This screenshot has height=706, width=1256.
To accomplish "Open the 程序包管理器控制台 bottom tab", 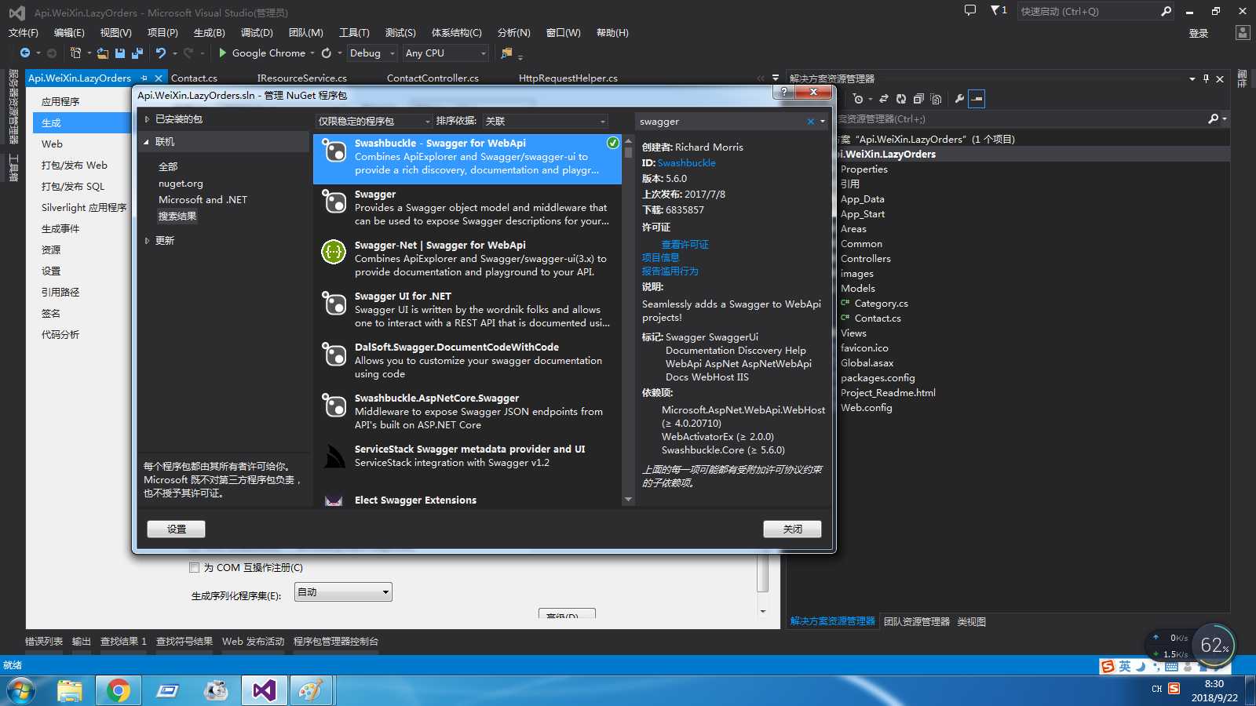I will pos(335,641).
